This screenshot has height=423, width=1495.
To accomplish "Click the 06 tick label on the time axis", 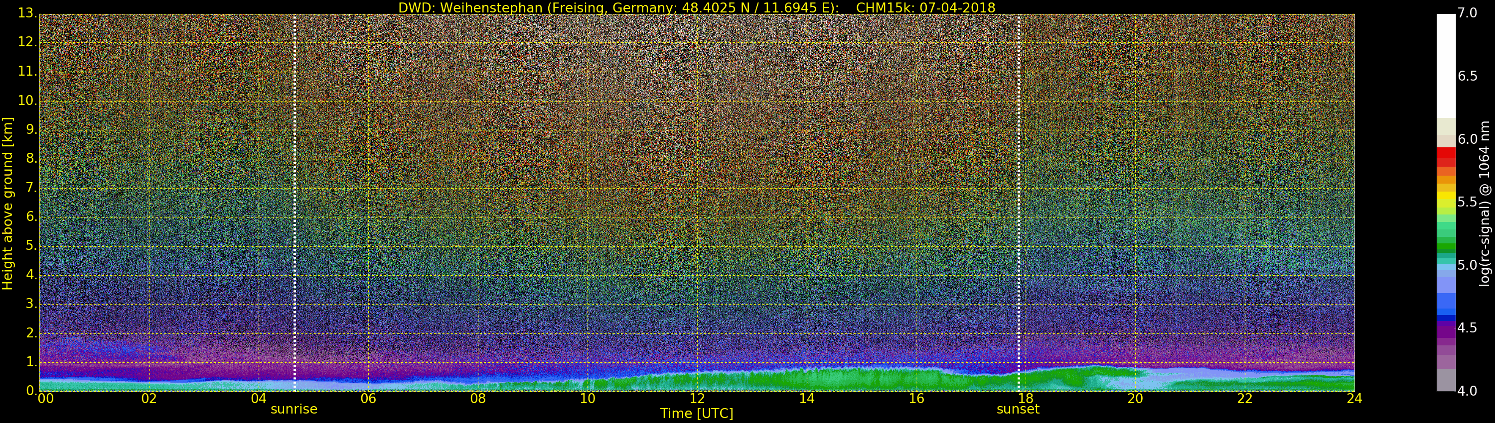I will [x=368, y=399].
